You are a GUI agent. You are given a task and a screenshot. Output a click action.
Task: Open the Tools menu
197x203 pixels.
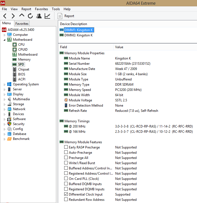click(56, 9)
